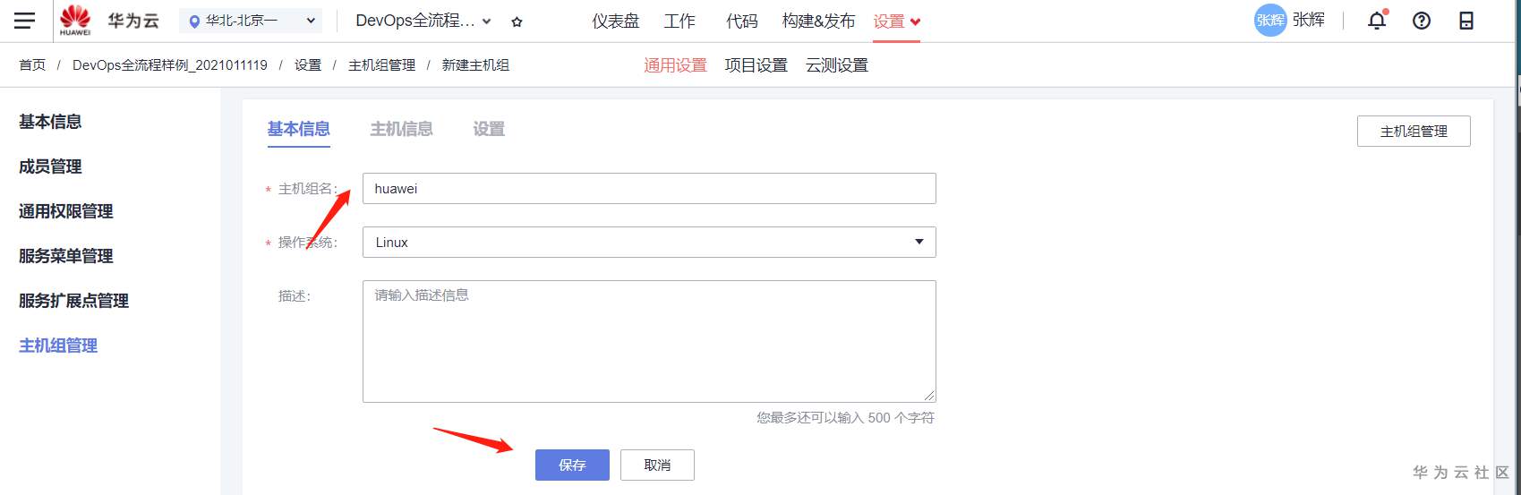Image resolution: width=1521 pixels, height=495 pixels.
Task: Open the 工作 menu
Action: [x=679, y=21]
